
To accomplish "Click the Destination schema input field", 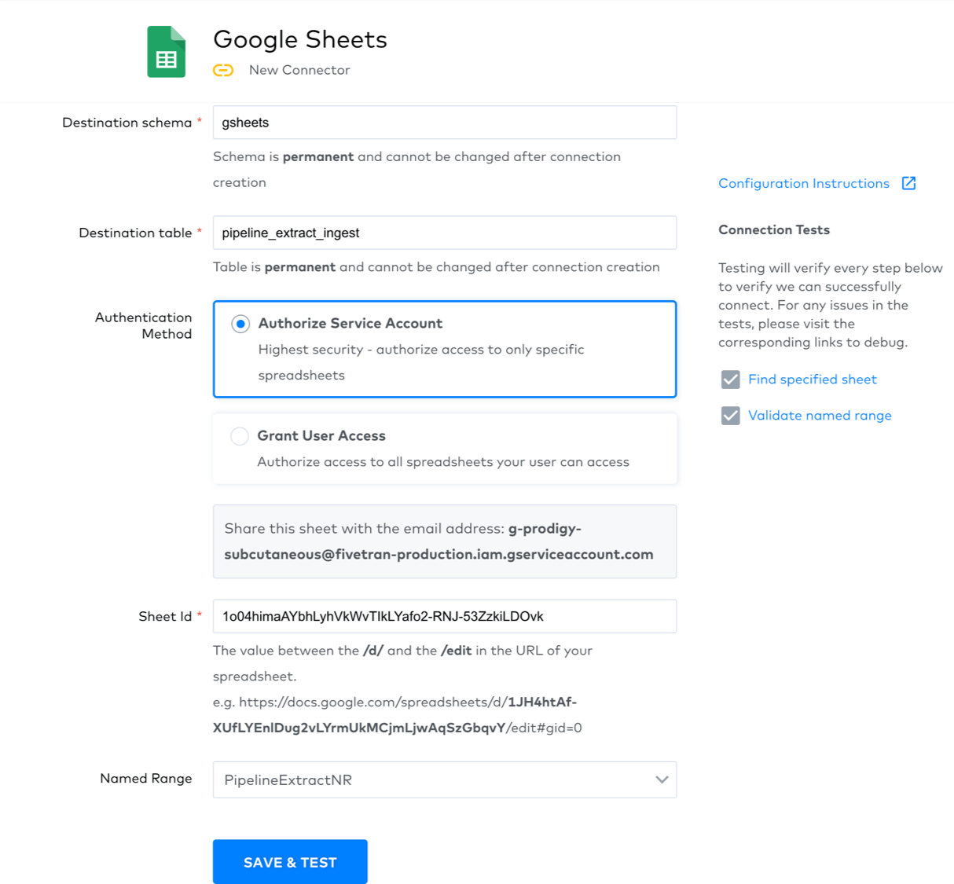I will tap(444, 123).
